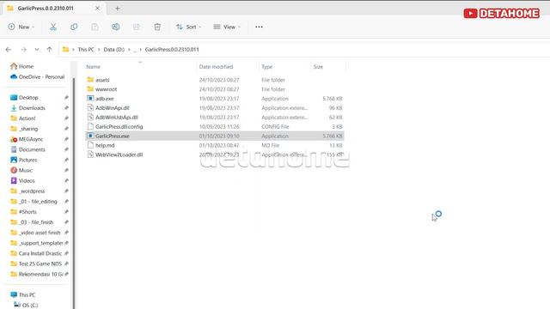
Task: Expand chevron after This PC breadcrumb
Action: (x=99, y=50)
